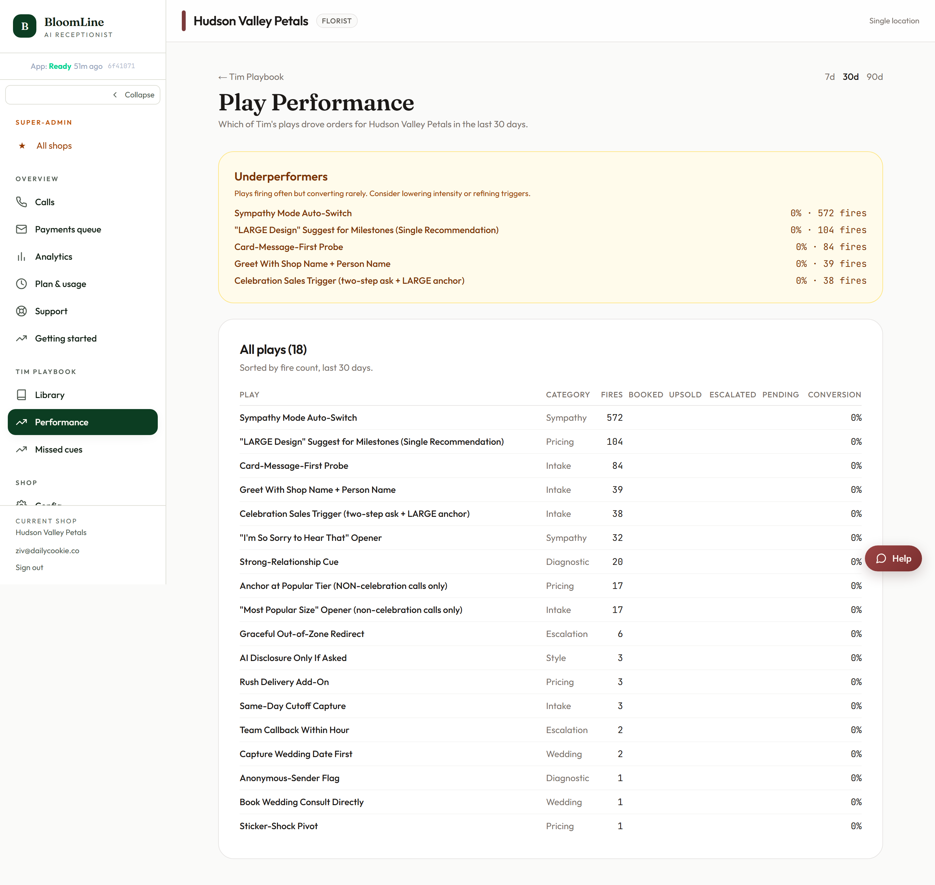This screenshot has width=935, height=885.
Task: Click the BloomLine logo icon
Action: pos(25,26)
